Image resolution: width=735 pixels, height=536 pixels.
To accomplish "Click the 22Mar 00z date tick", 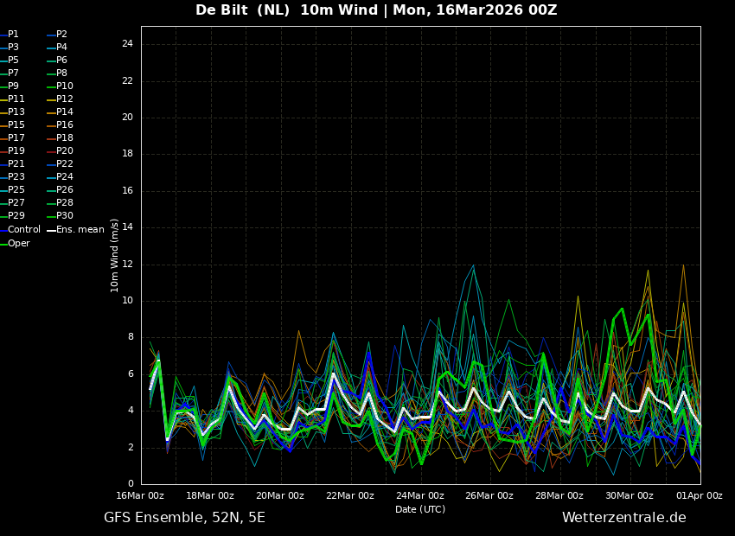I will tap(350, 496).
